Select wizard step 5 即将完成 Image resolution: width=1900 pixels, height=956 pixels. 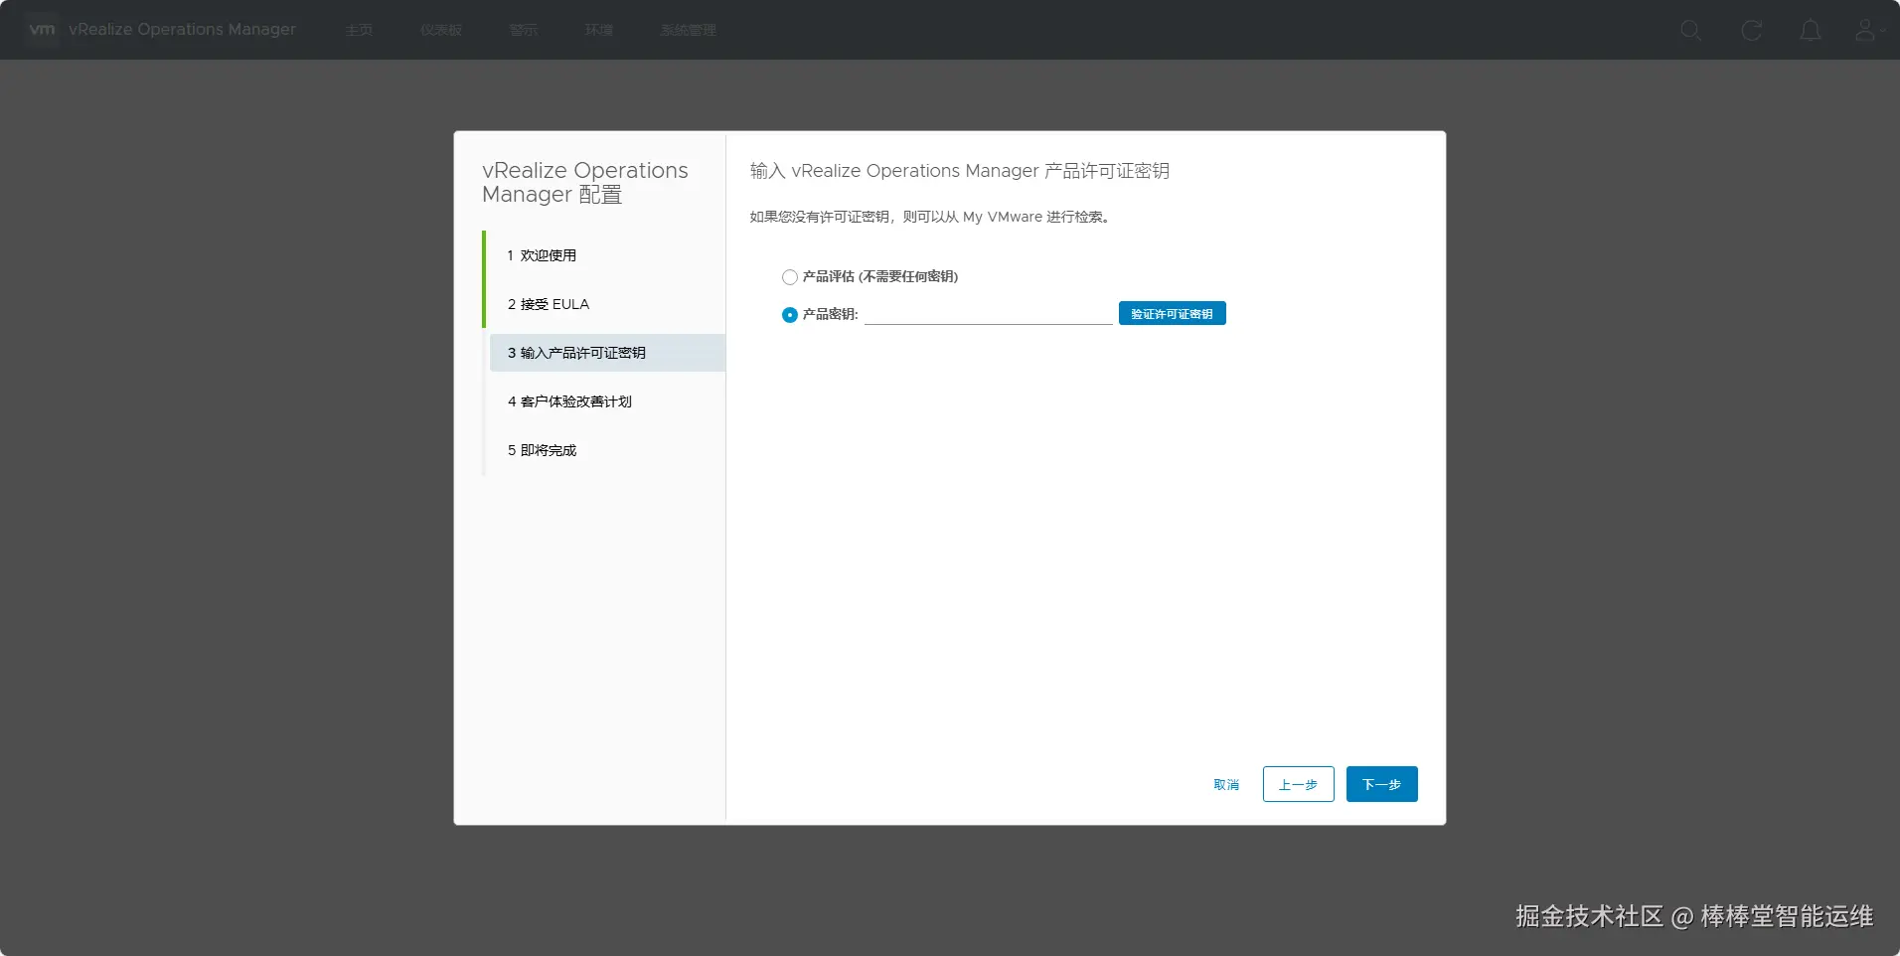click(x=606, y=450)
